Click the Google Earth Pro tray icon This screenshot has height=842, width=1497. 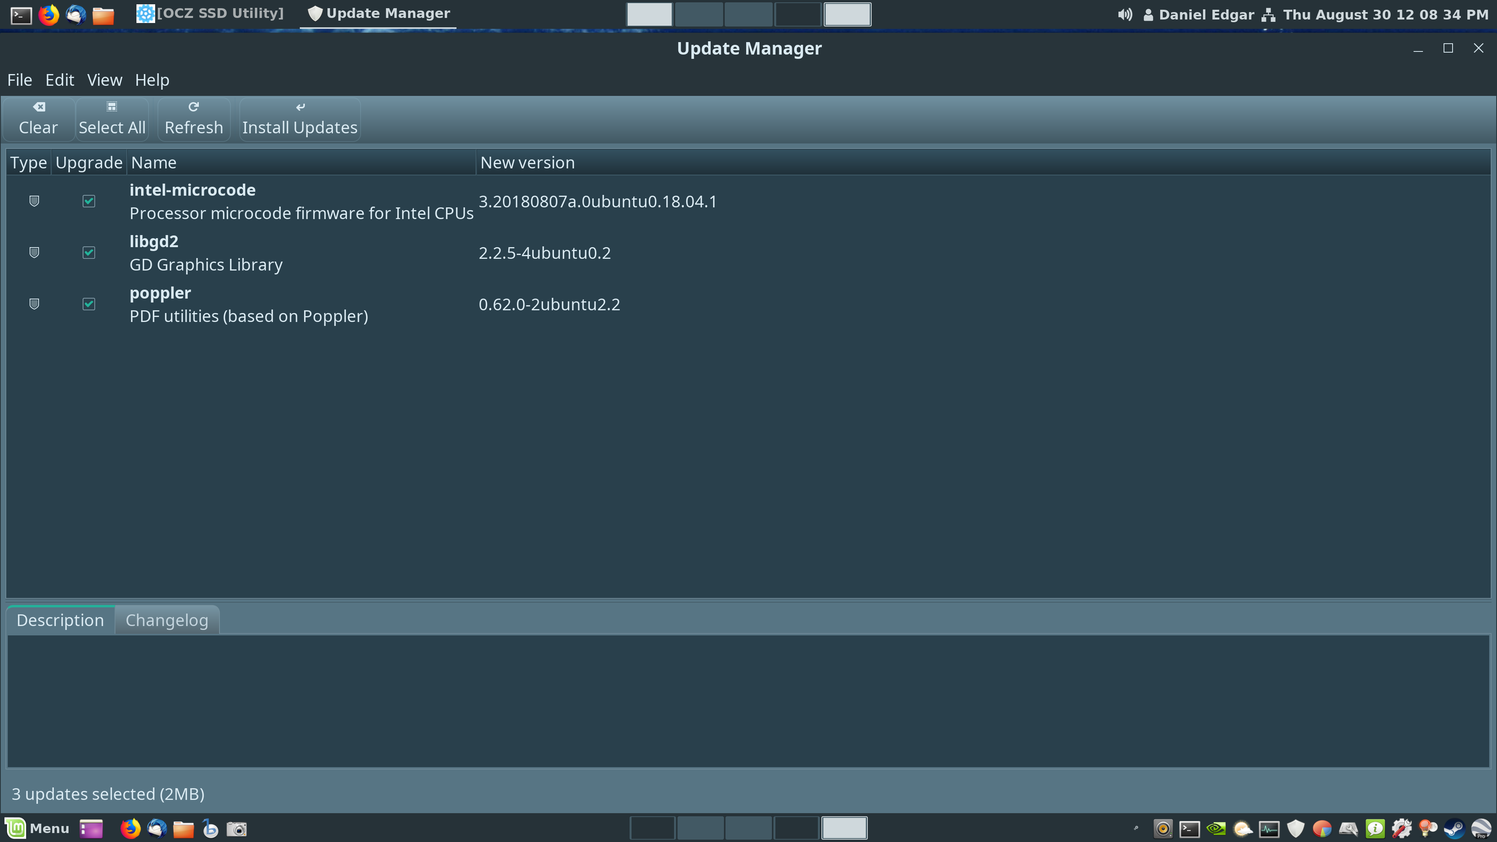(1481, 829)
